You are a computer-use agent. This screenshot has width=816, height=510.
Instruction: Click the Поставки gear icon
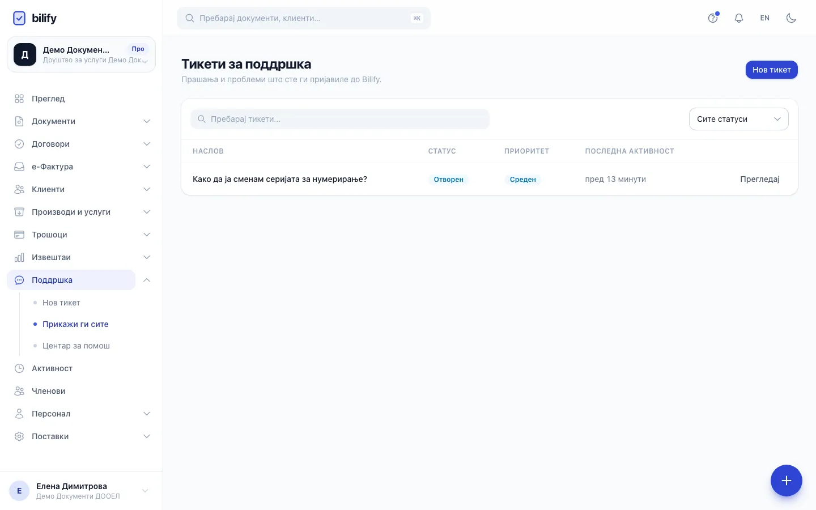[x=19, y=436]
